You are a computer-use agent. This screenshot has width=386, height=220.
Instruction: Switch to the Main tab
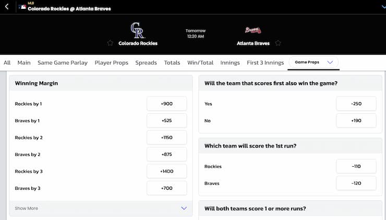pyautogui.click(x=24, y=63)
